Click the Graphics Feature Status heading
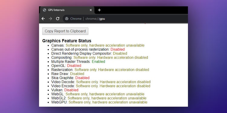The image size is (227, 113). (x=67, y=41)
